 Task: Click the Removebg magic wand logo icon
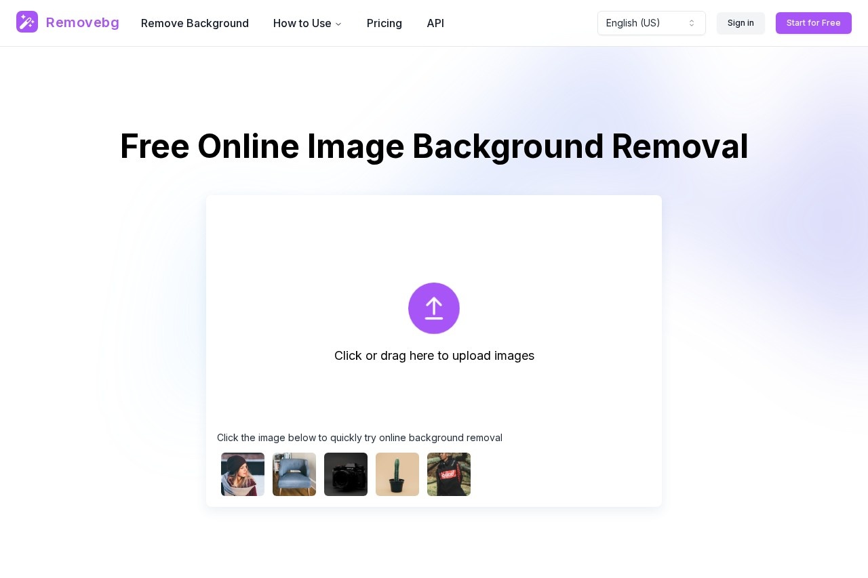[27, 22]
